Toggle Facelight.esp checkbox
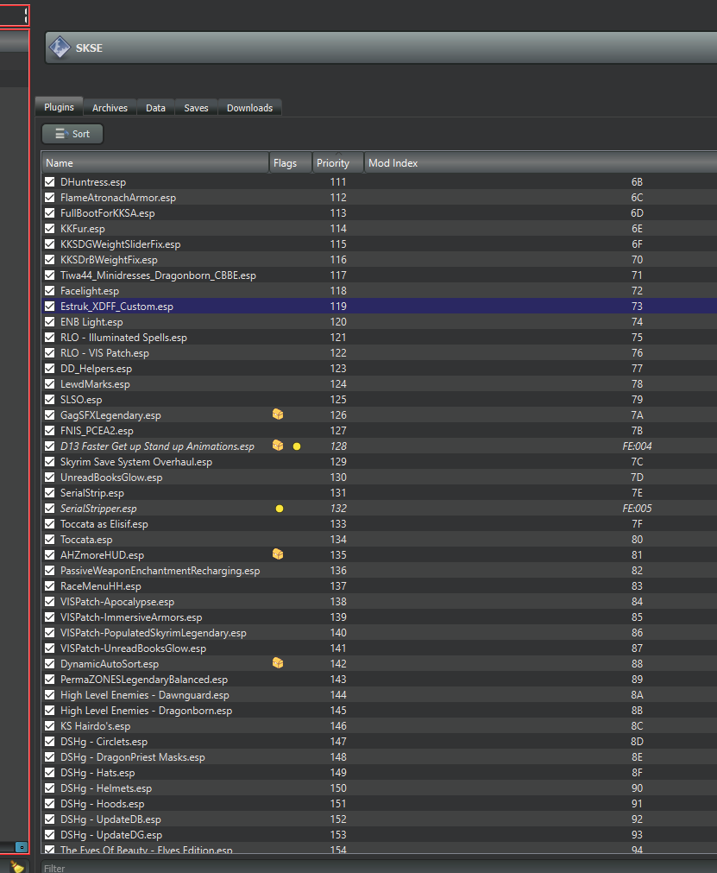The width and height of the screenshot is (717, 873). click(x=49, y=291)
